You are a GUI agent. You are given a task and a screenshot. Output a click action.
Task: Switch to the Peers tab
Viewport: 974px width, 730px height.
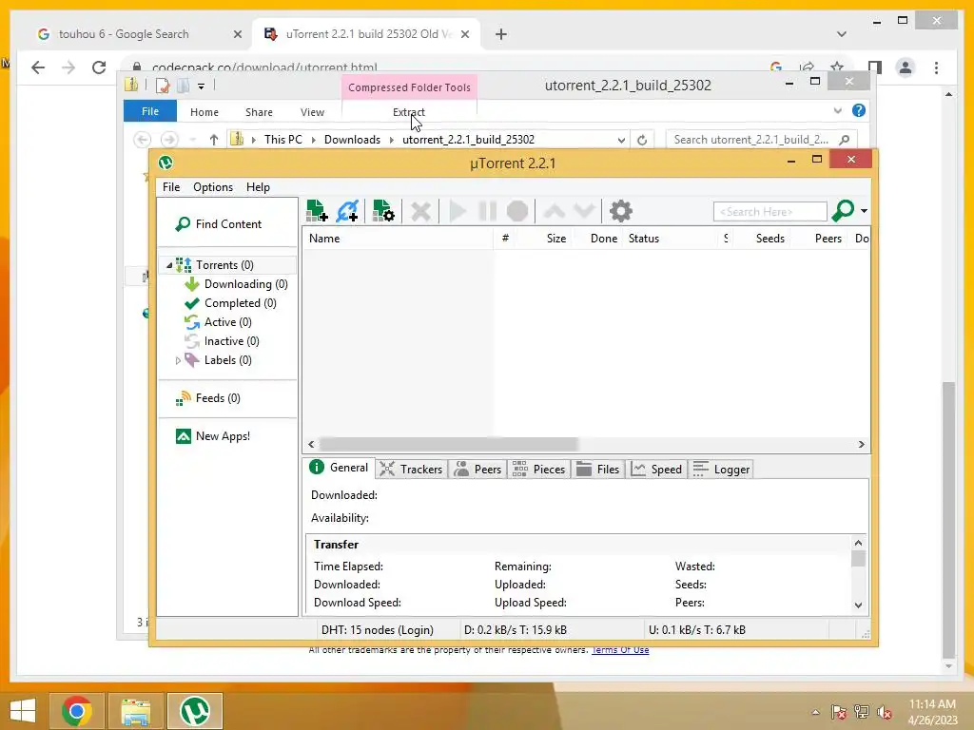pos(477,470)
